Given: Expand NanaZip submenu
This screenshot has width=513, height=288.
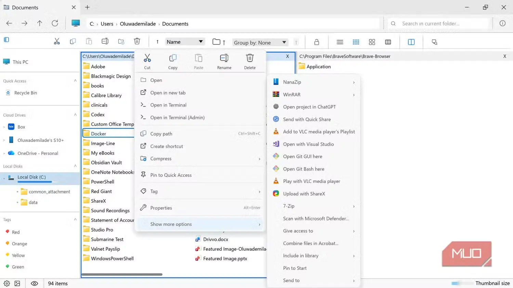Looking at the screenshot, I should pyautogui.click(x=314, y=82).
